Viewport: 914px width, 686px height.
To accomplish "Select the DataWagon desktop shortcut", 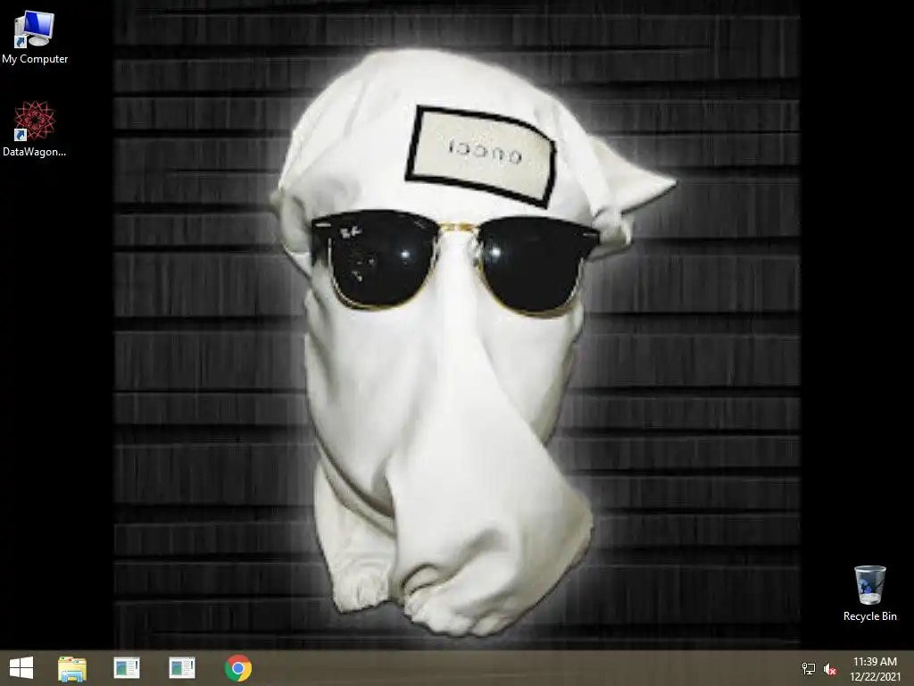I will 35,129.
